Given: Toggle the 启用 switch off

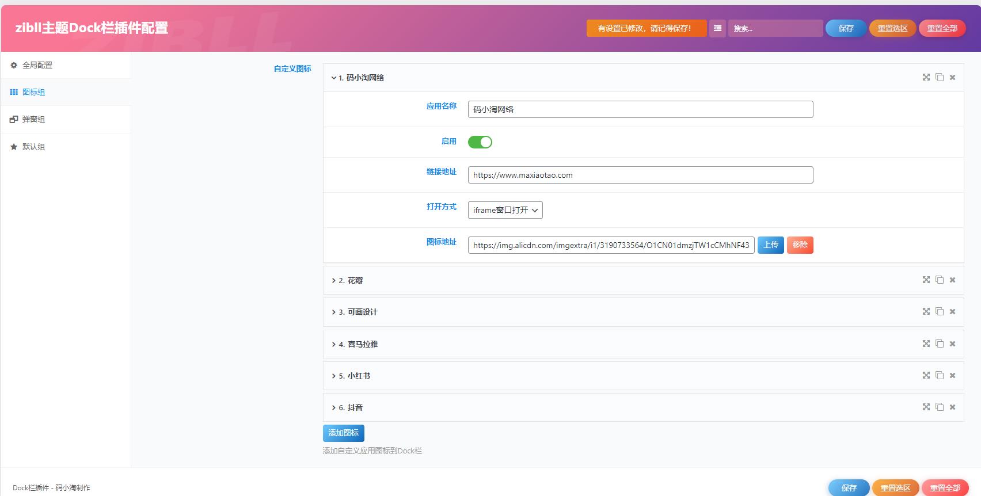Looking at the screenshot, I should point(480,142).
